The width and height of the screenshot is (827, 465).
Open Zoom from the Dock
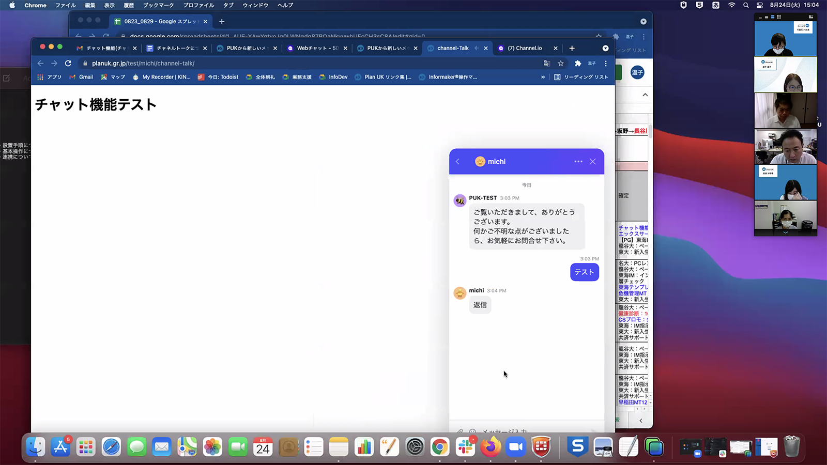coord(516,447)
